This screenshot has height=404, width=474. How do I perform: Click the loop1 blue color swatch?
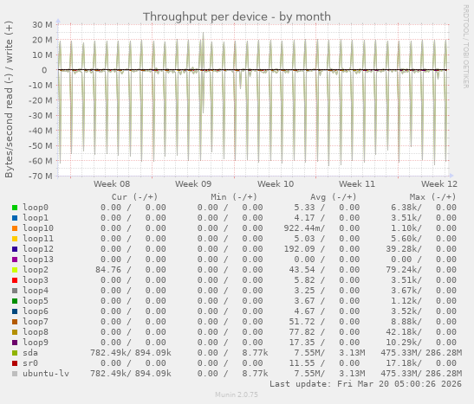coord(15,218)
